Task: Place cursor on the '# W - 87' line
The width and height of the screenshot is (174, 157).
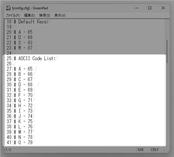Action: click(23, 48)
